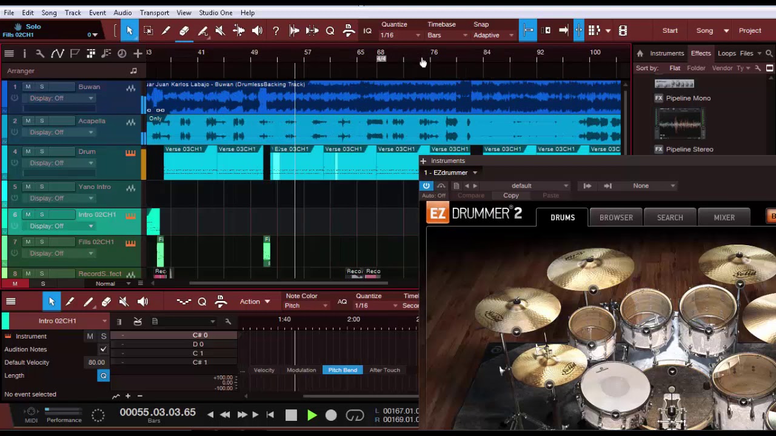The width and height of the screenshot is (776, 436).
Task: Click the drum editor view icon
Action: coord(138,322)
